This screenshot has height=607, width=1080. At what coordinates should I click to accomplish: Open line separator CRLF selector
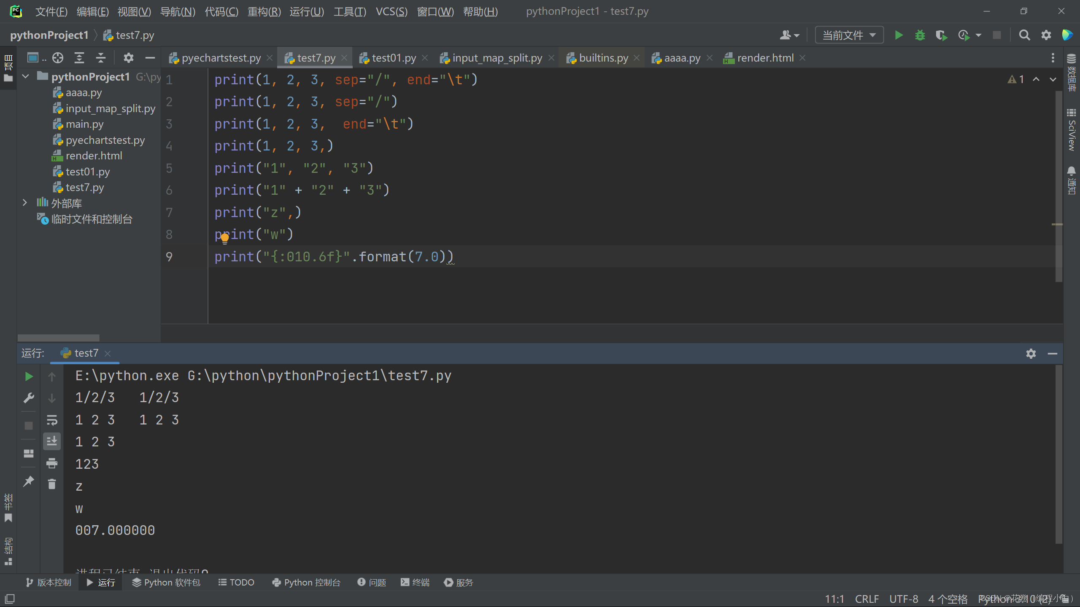867,599
